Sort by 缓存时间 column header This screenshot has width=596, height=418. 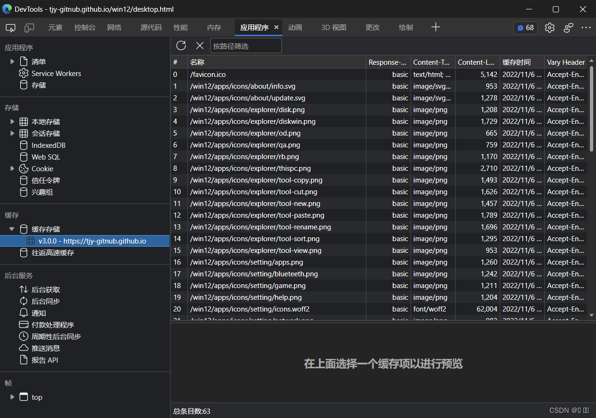[522, 62]
